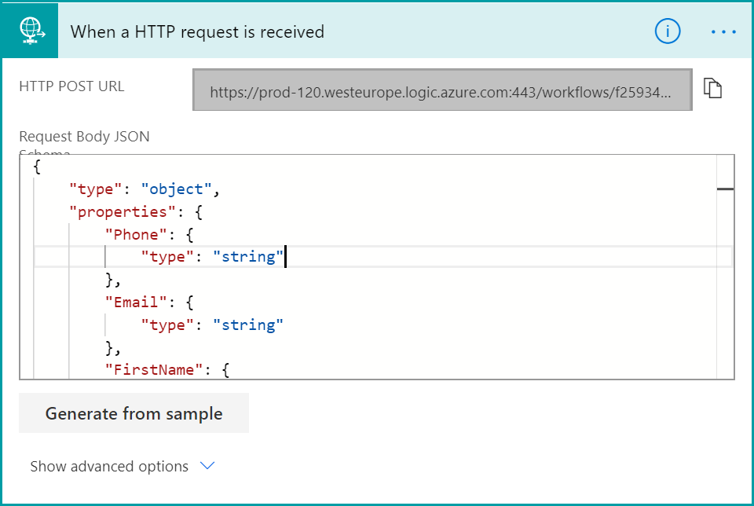The height and width of the screenshot is (506, 754).
Task: Click the schema editor scrollbar marker
Action: (725, 189)
